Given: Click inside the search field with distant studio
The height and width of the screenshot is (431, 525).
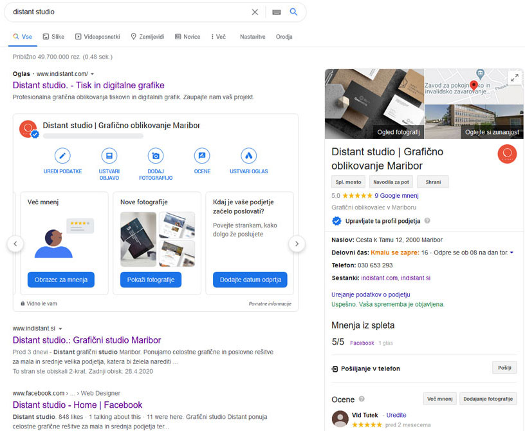Looking at the screenshot, I should [x=127, y=12].
